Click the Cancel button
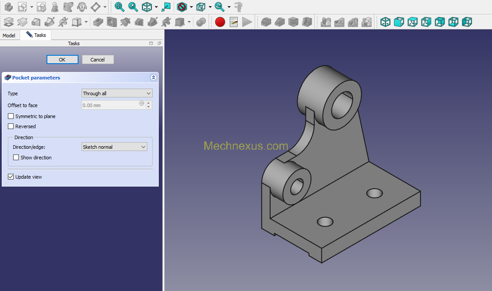 coord(98,60)
